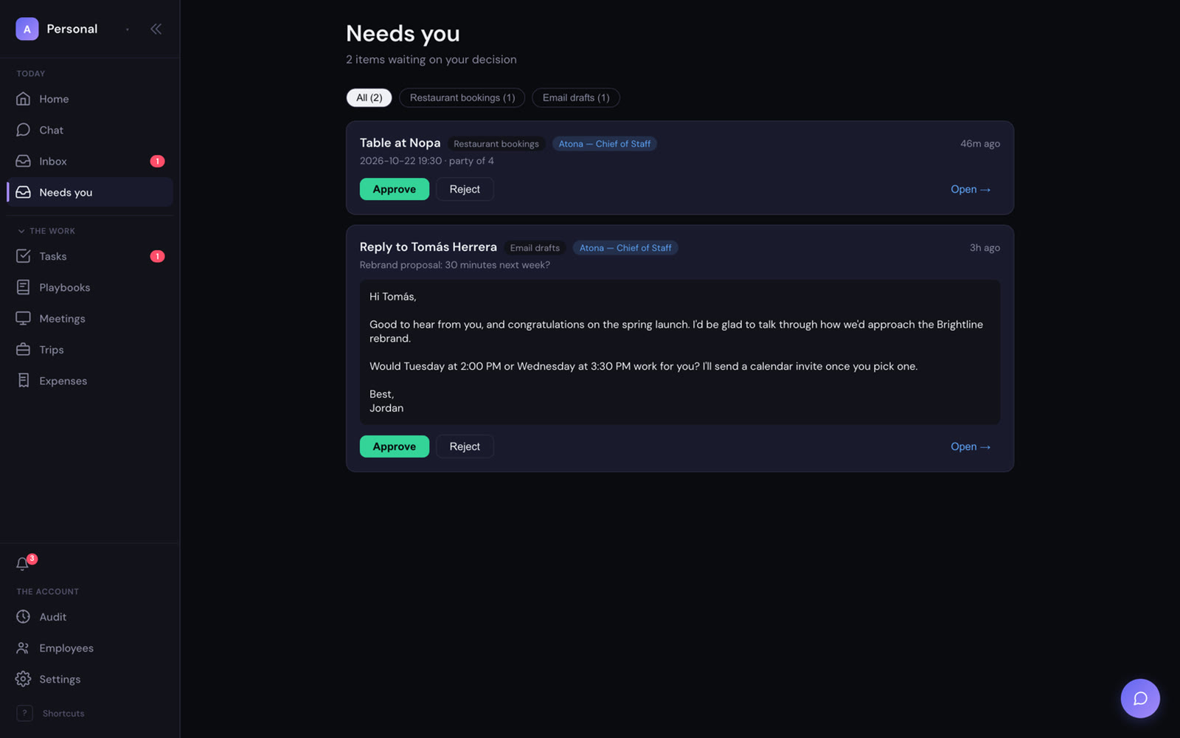Click the Inbox tray icon
Viewport: 1180px width, 738px height.
click(x=24, y=161)
